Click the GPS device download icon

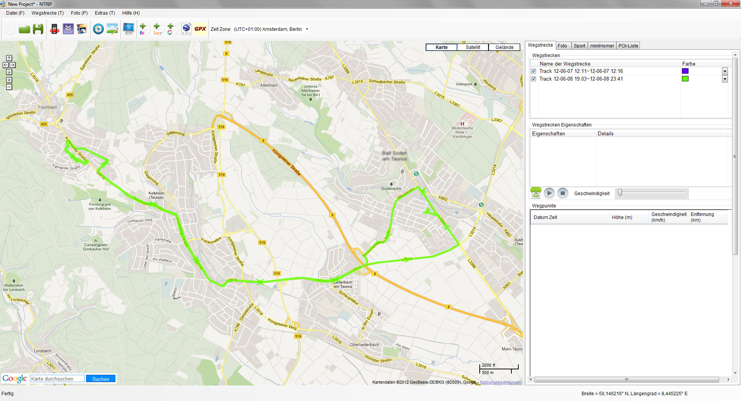pyautogui.click(x=54, y=29)
